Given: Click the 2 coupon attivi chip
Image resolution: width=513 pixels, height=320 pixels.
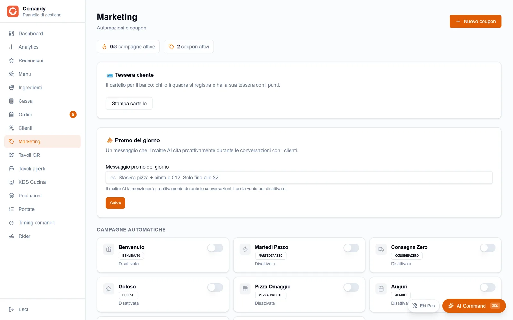Looking at the screenshot, I should point(189,47).
